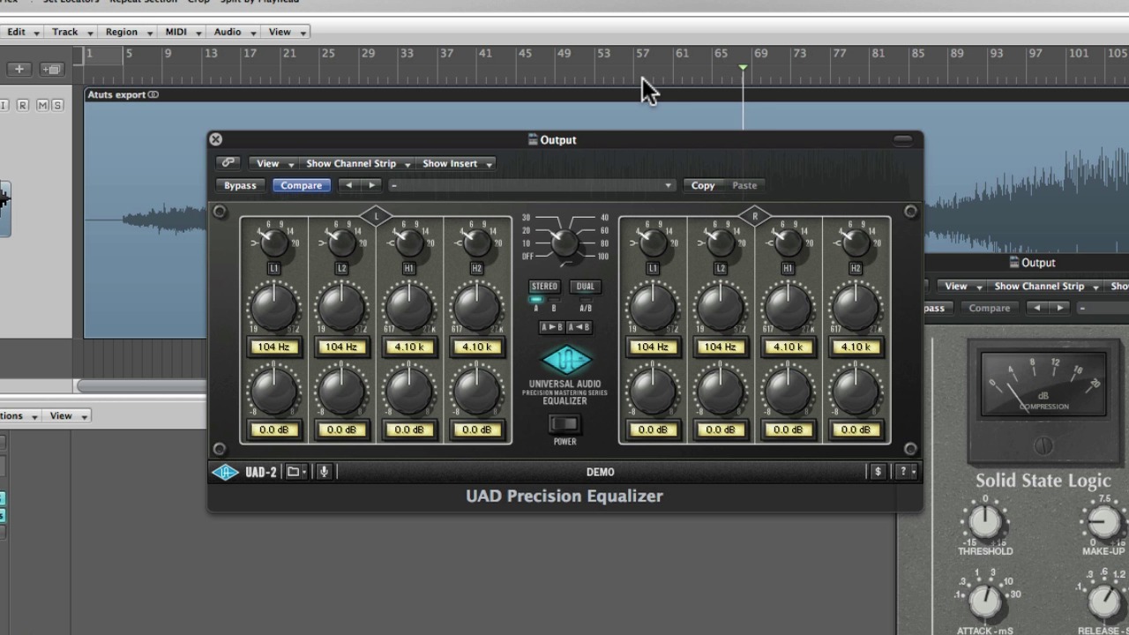Click bar 57 on the timeline ruler
The height and width of the screenshot is (635, 1129).
coord(643,54)
